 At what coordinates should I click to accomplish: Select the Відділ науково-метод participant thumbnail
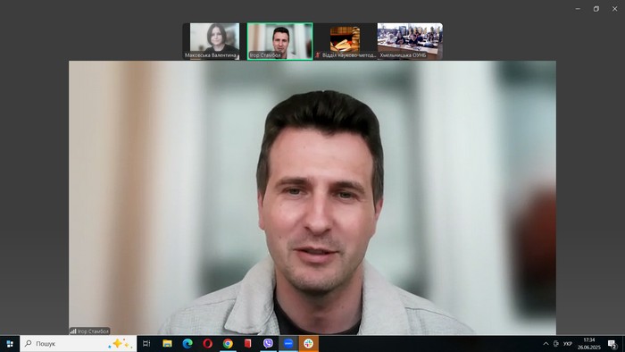coord(345,41)
